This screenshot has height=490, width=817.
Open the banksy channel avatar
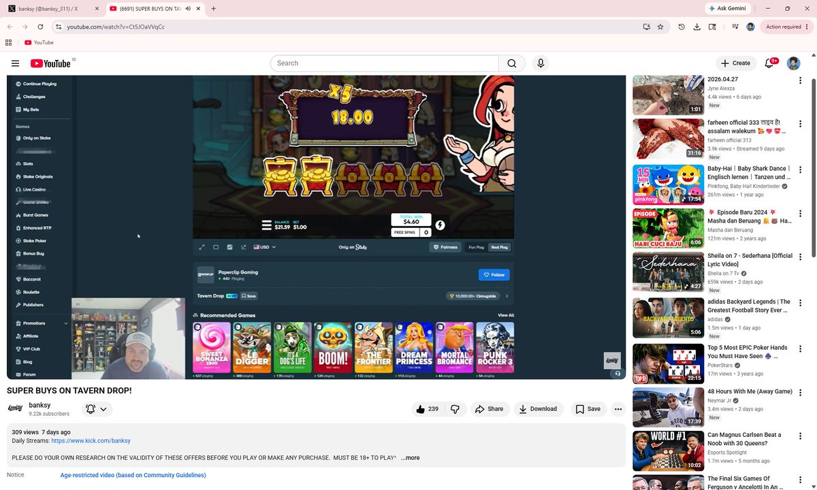pyautogui.click(x=15, y=408)
